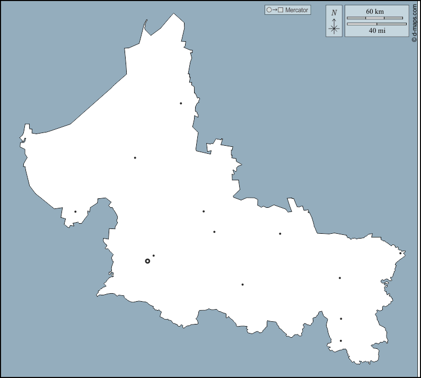The height and width of the screenshot is (378, 421).
Task: Click the north arrow compass icon
Action: click(334, 28)
